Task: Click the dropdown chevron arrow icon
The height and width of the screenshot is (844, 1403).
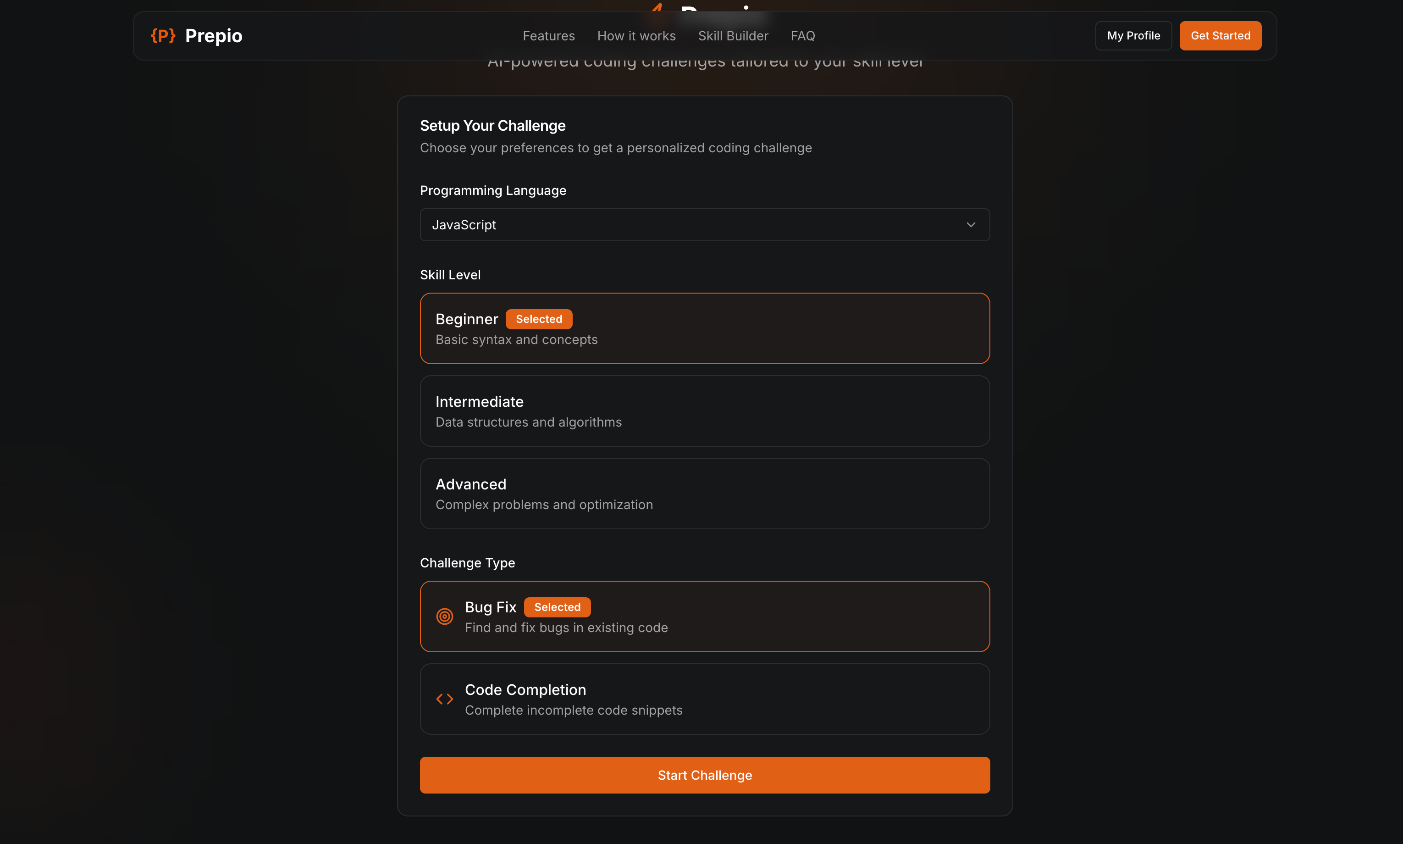Action: pos(971,225)
